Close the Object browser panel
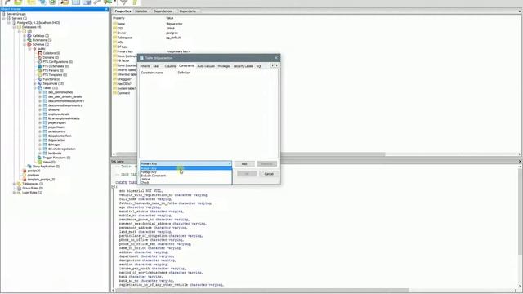 pyautogui.click(x=106, y=9)
